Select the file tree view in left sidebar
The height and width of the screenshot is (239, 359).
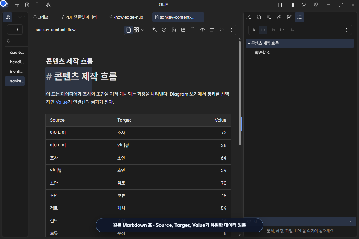[8, 17]
